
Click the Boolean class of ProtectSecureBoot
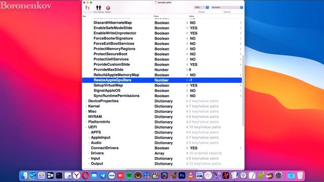[162, 54]
